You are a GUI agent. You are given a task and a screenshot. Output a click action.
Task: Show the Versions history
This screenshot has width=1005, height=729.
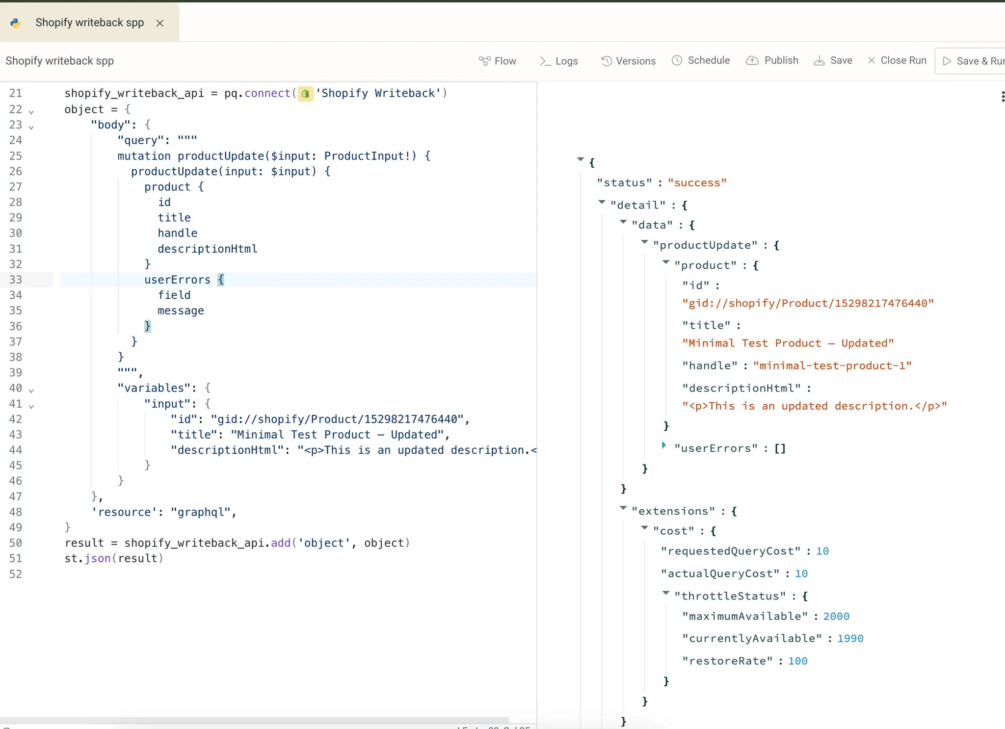coord(629,61)
